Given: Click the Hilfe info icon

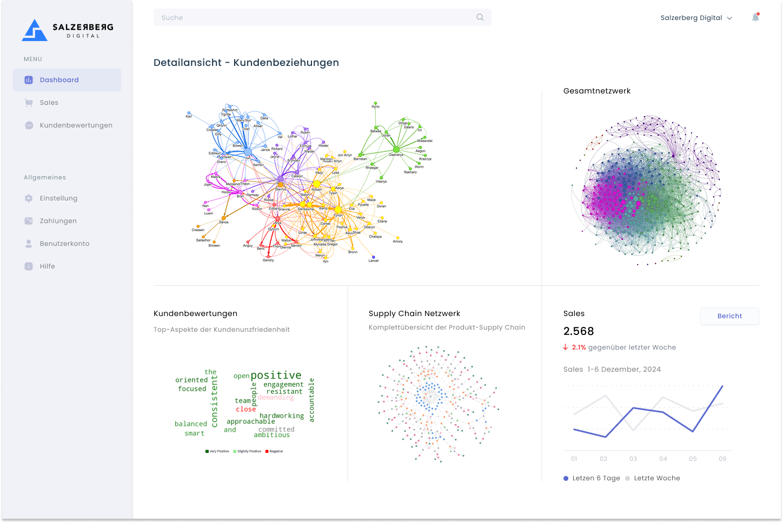Looking at the screenshot, I should [x=29, y=266].
